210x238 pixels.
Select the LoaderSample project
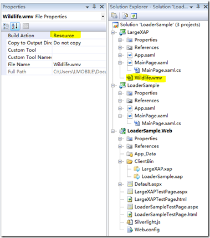143,86
